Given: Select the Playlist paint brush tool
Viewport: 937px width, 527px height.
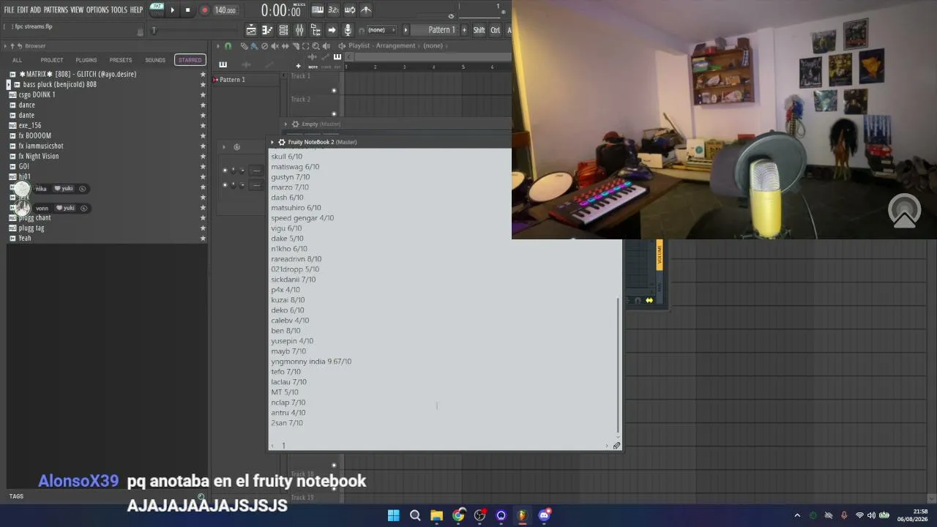Looking at the screenshot, I should tap(254, 46).
